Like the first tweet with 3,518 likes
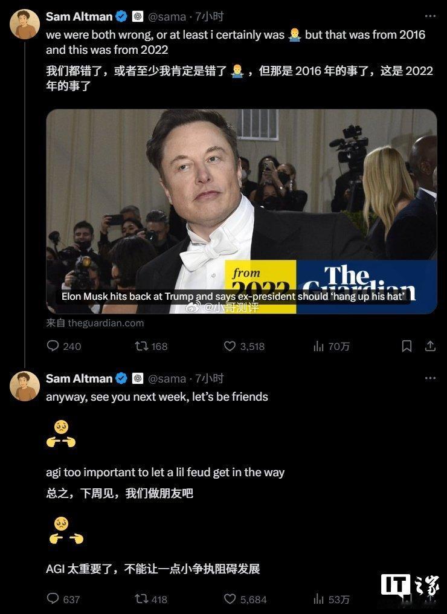The width and height of the screenshot is (447, 614). pyautogui.click(x=244, y=346)
